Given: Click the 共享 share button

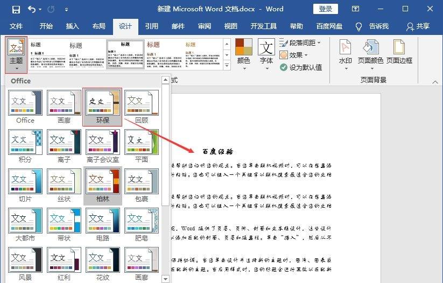Looking at the screenshot, I should 418,26.
